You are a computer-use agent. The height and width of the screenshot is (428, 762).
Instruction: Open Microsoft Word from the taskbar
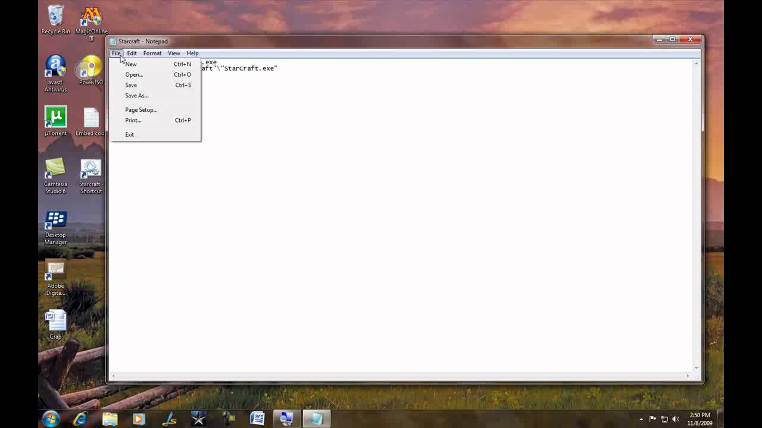click(x=257, y=418)
